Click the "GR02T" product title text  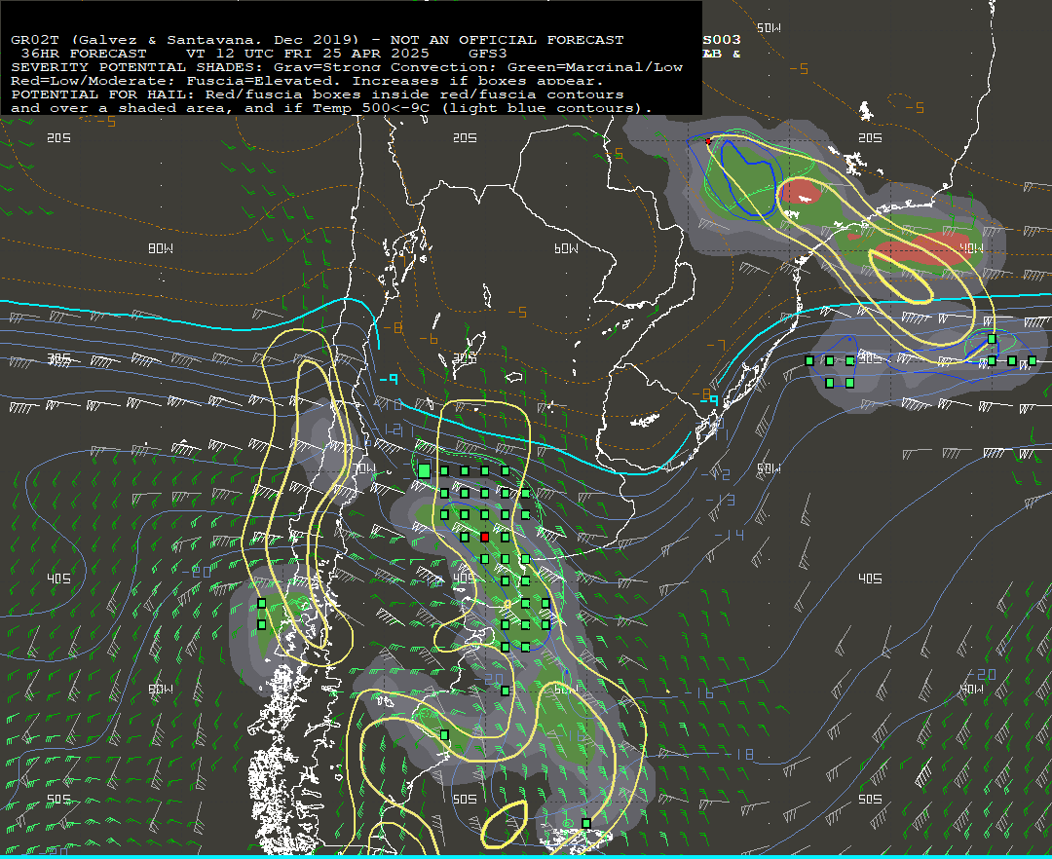click(35, 40)
